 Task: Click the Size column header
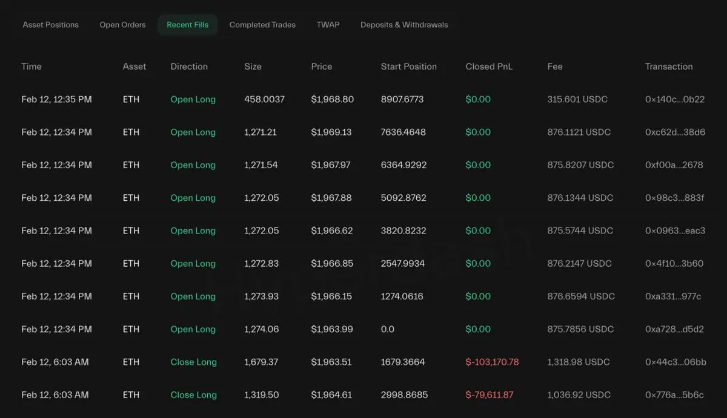[253, 67]
